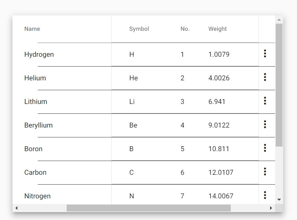Click the horizontal scrollbar left arrow
Image resolution: width=297 pixels, height=220 pixels.
click(16, 208)
